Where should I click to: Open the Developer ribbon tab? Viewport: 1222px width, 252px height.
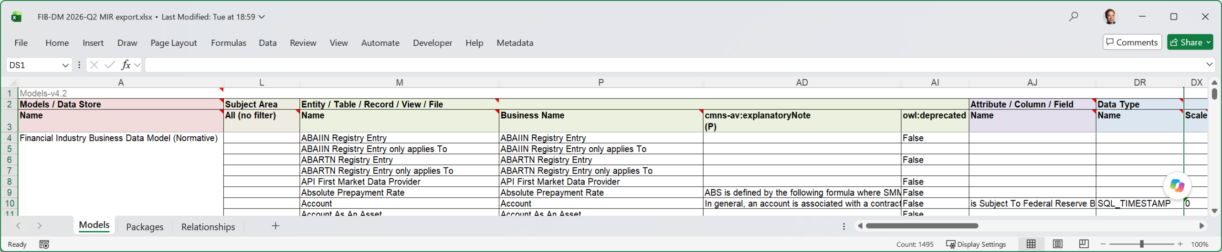pos(432,43)
